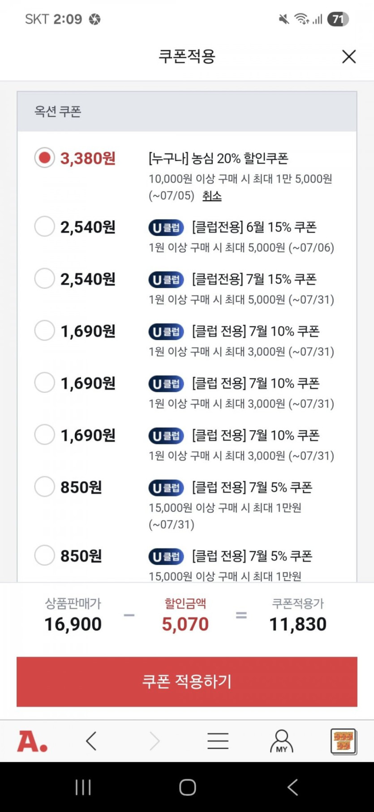
Task: Open the MY account icon
Action: tap(281, 741)
